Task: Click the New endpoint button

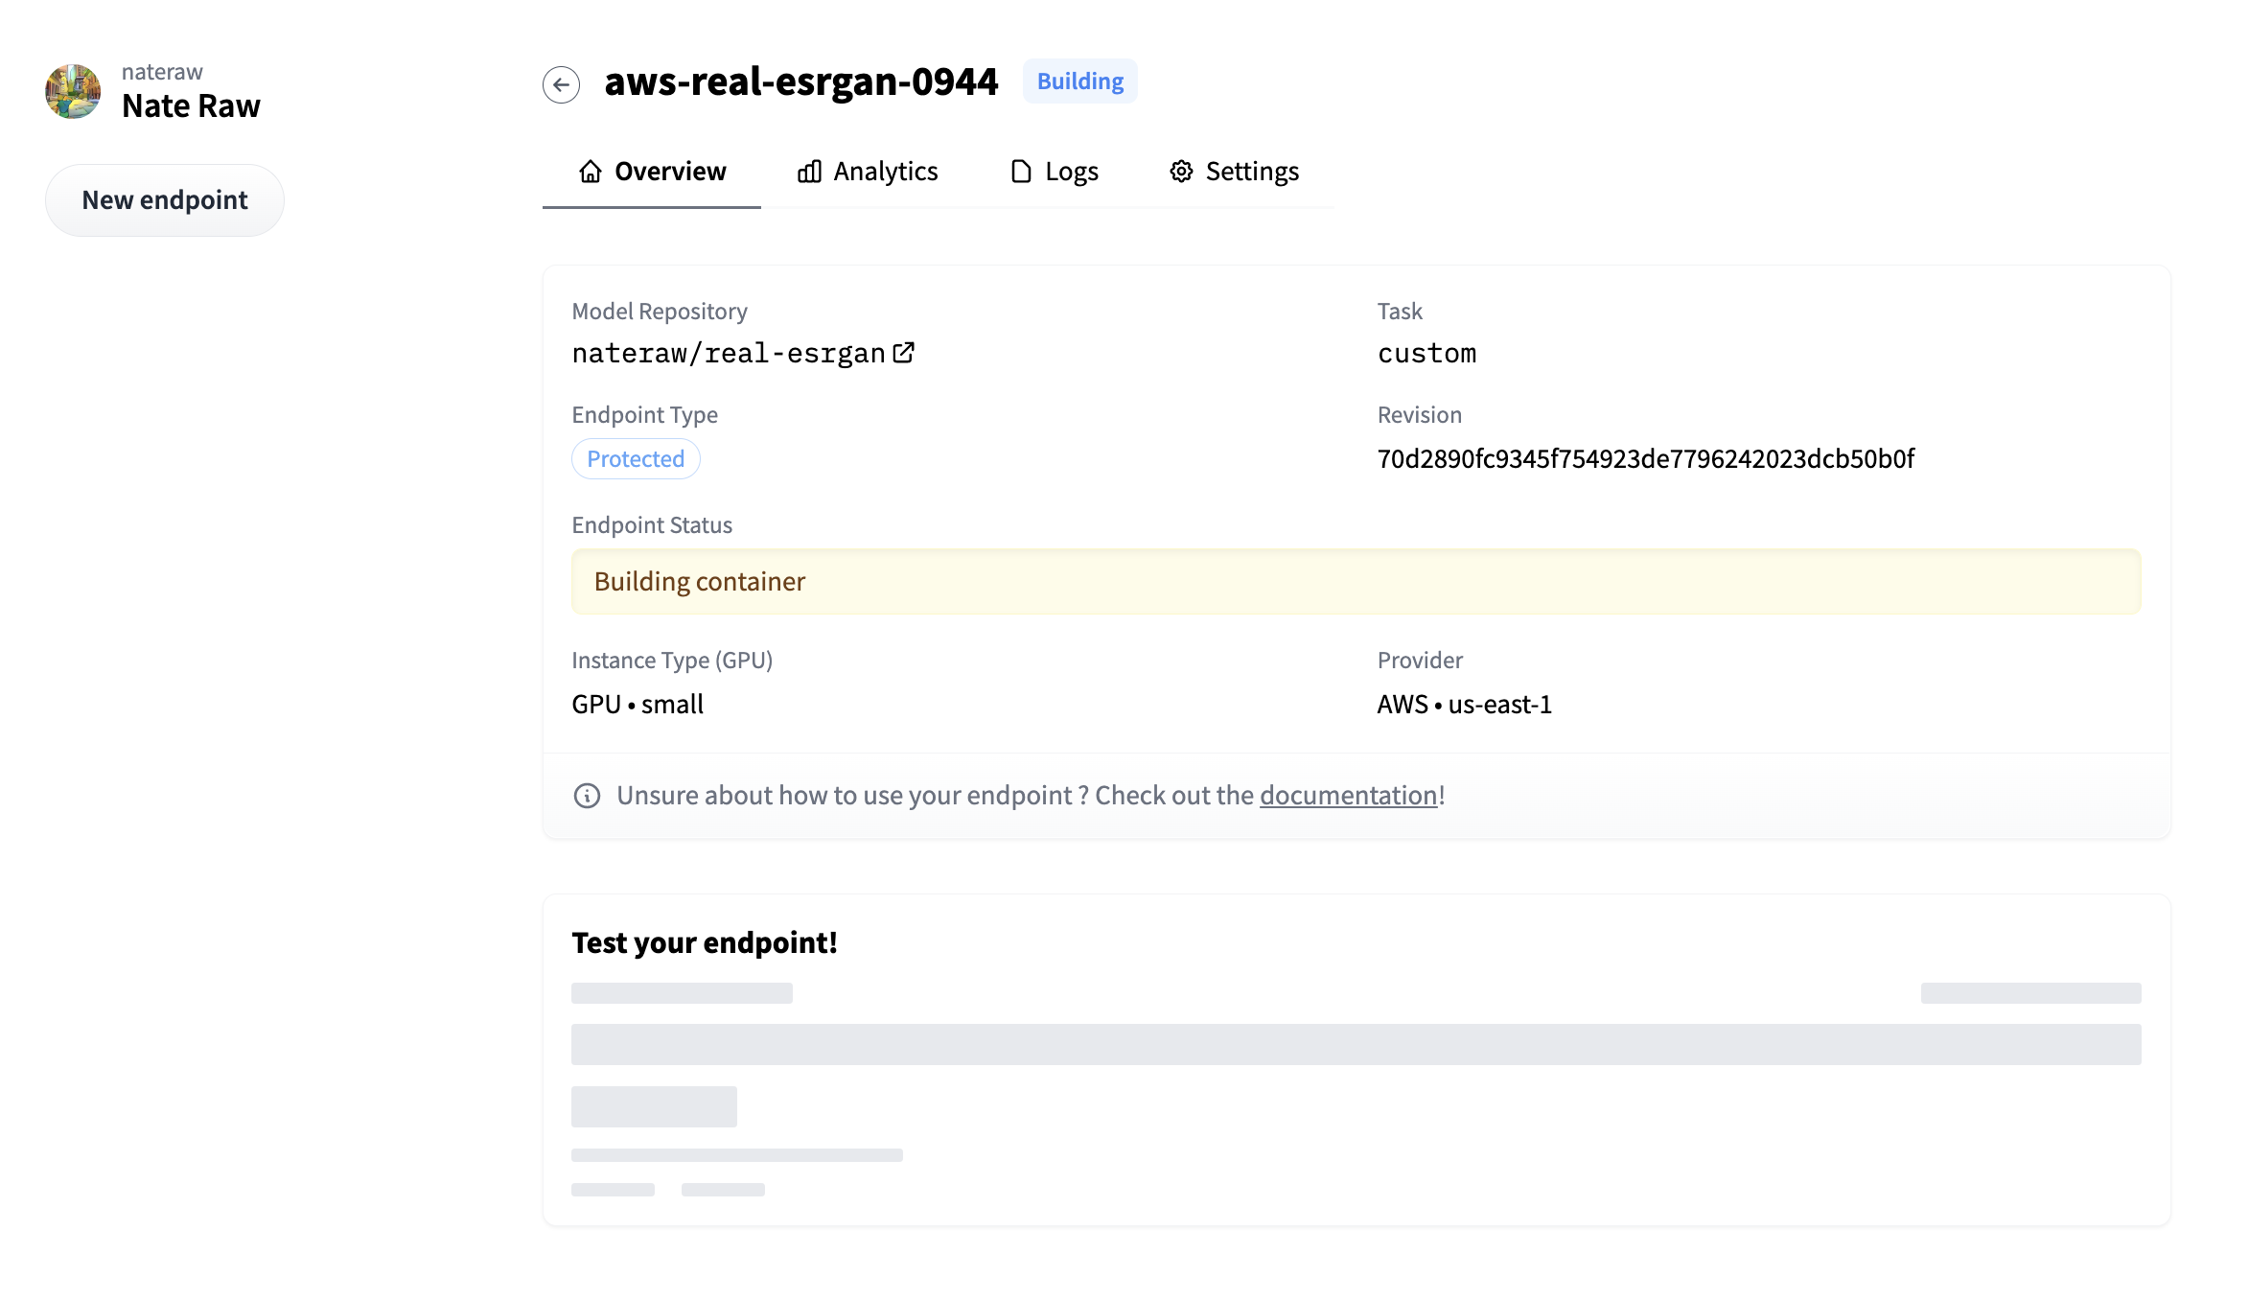Action: coord(164,199)
